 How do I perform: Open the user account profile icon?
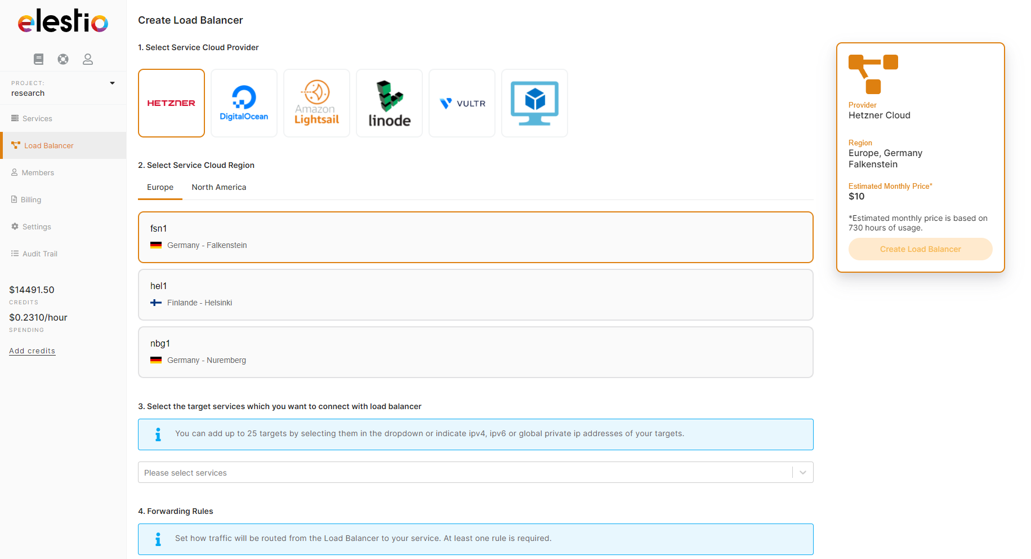pos(88,59)
